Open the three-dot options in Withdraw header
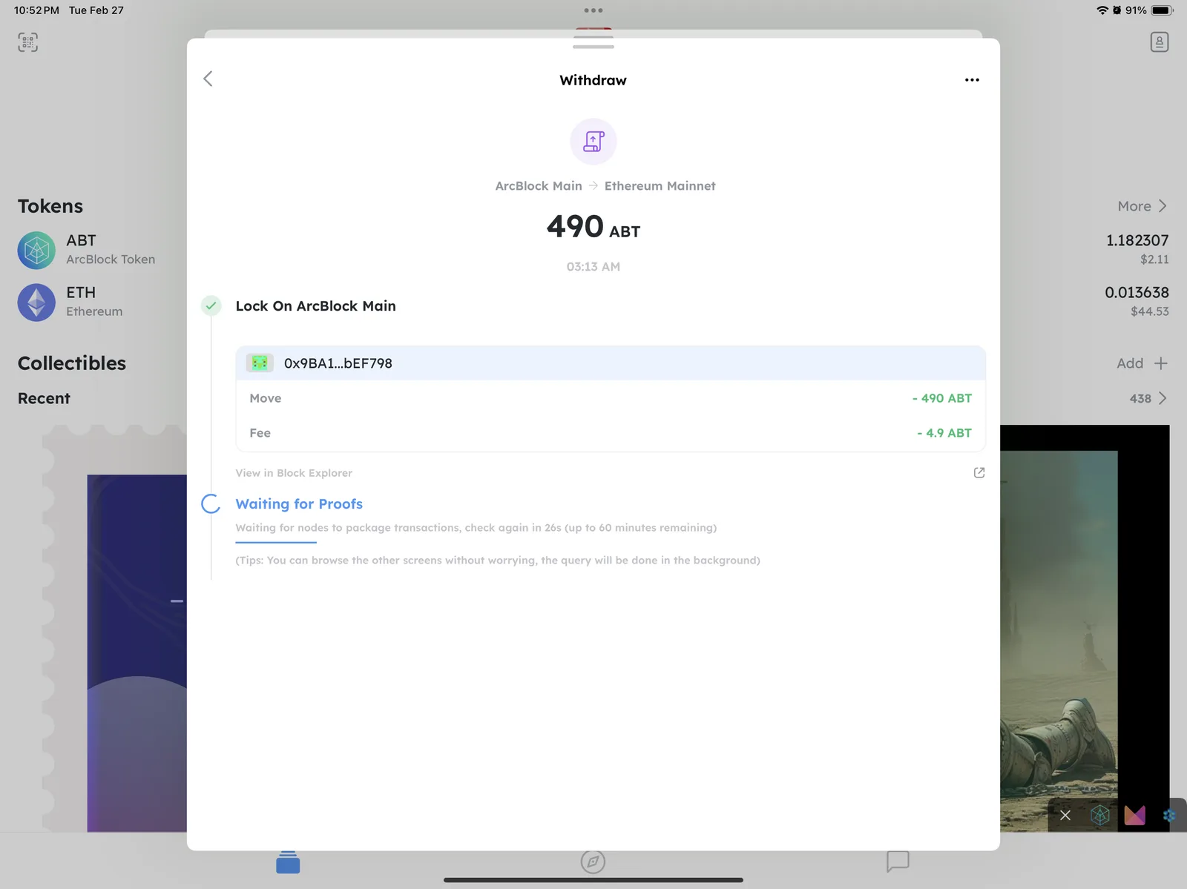The image size is (1187, 889). (972, 79)
